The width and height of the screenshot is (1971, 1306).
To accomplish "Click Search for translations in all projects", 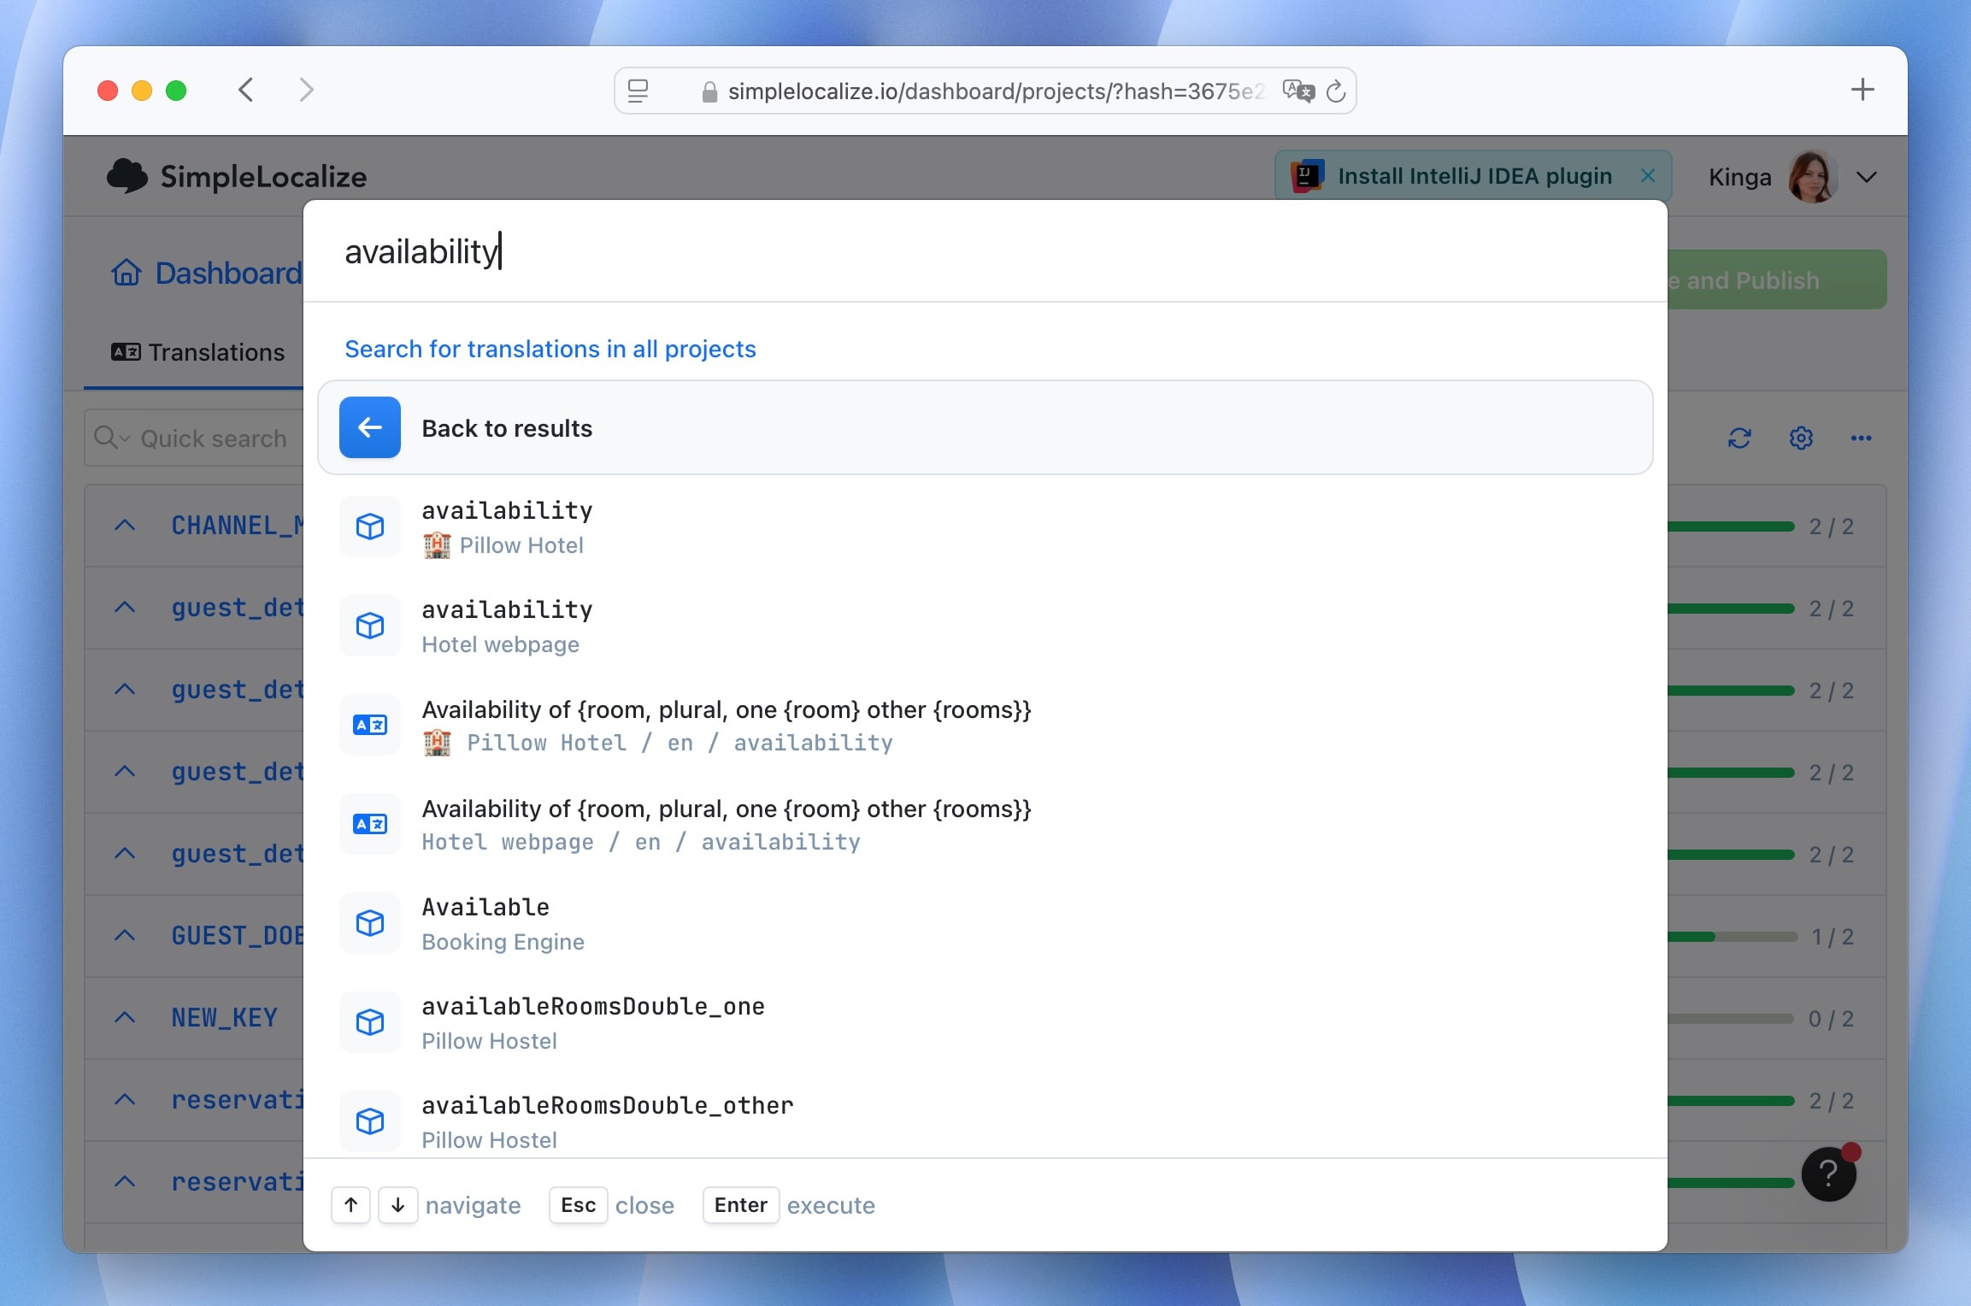I will [550, 349].
